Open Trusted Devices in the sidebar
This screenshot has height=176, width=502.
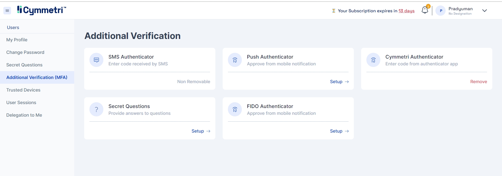coord(23,90)
